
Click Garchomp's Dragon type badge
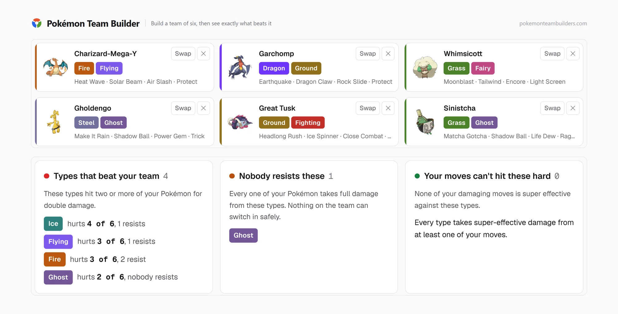274,68
